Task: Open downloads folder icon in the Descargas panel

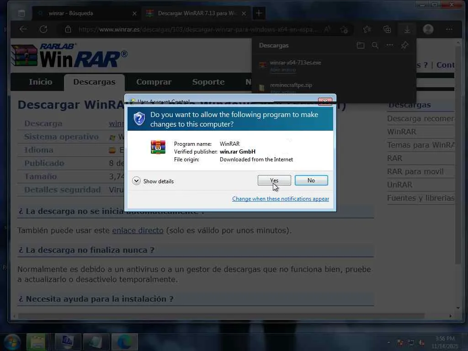Action: point(361,45)
